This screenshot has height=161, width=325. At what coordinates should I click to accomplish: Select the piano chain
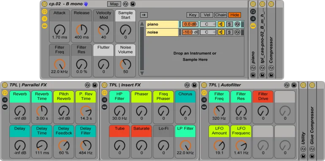click(162, 24)
